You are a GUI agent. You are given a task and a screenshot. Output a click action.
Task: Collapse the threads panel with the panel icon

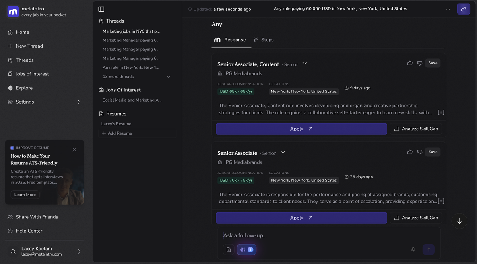pyautogui.click(x=100, y=8)
